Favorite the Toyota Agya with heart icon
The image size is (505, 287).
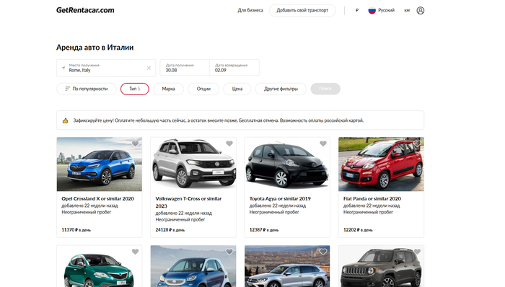[323, 143]
